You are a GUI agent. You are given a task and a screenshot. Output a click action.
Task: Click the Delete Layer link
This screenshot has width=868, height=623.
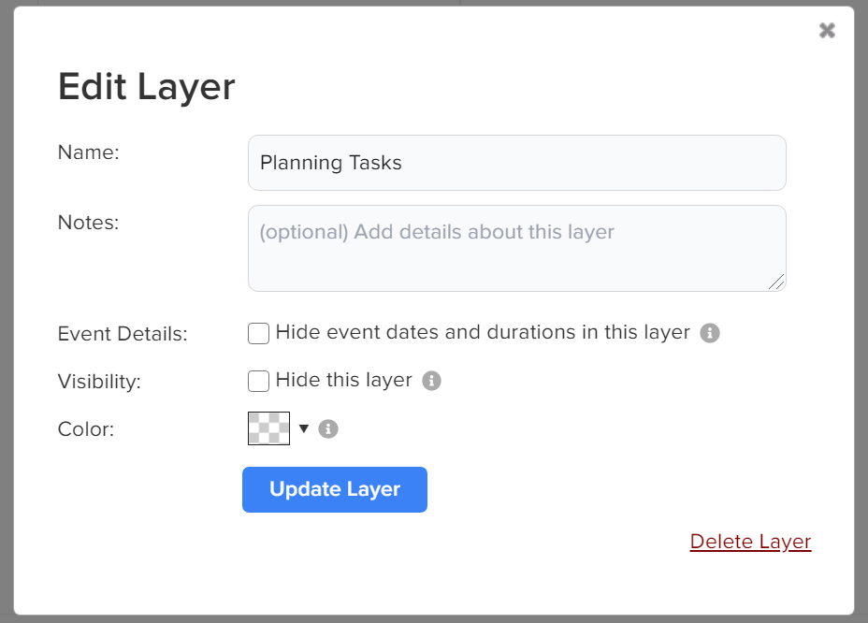pyautogui.click(x=749, y=541)
